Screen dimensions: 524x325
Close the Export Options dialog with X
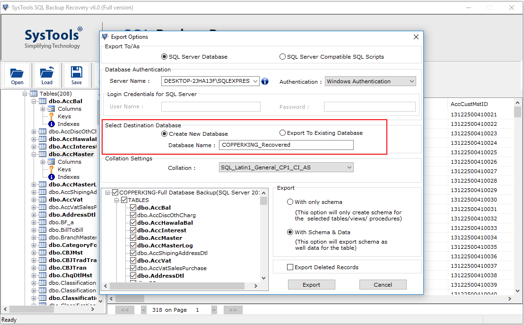click(416, 37)
